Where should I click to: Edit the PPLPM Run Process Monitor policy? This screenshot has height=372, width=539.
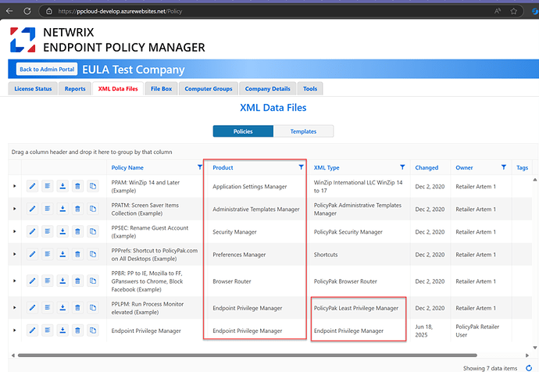(x=33, y=308)
